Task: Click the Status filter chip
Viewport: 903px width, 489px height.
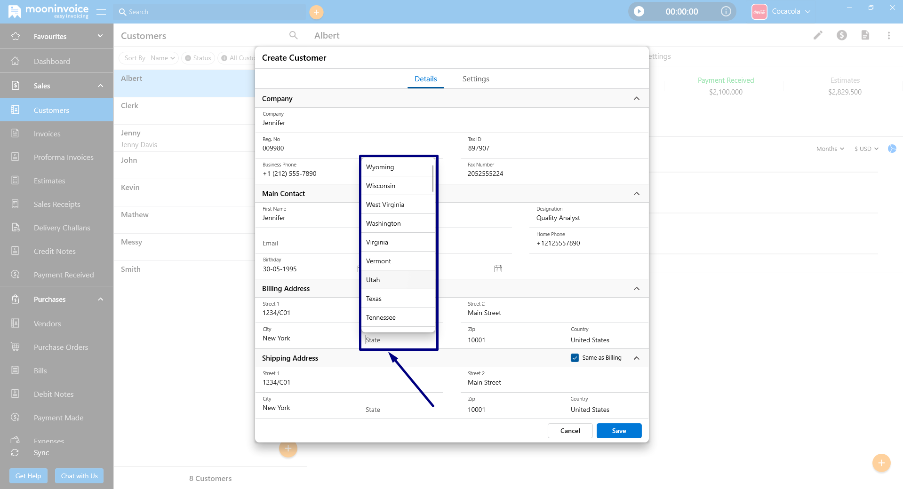Action: pos(198,58)
